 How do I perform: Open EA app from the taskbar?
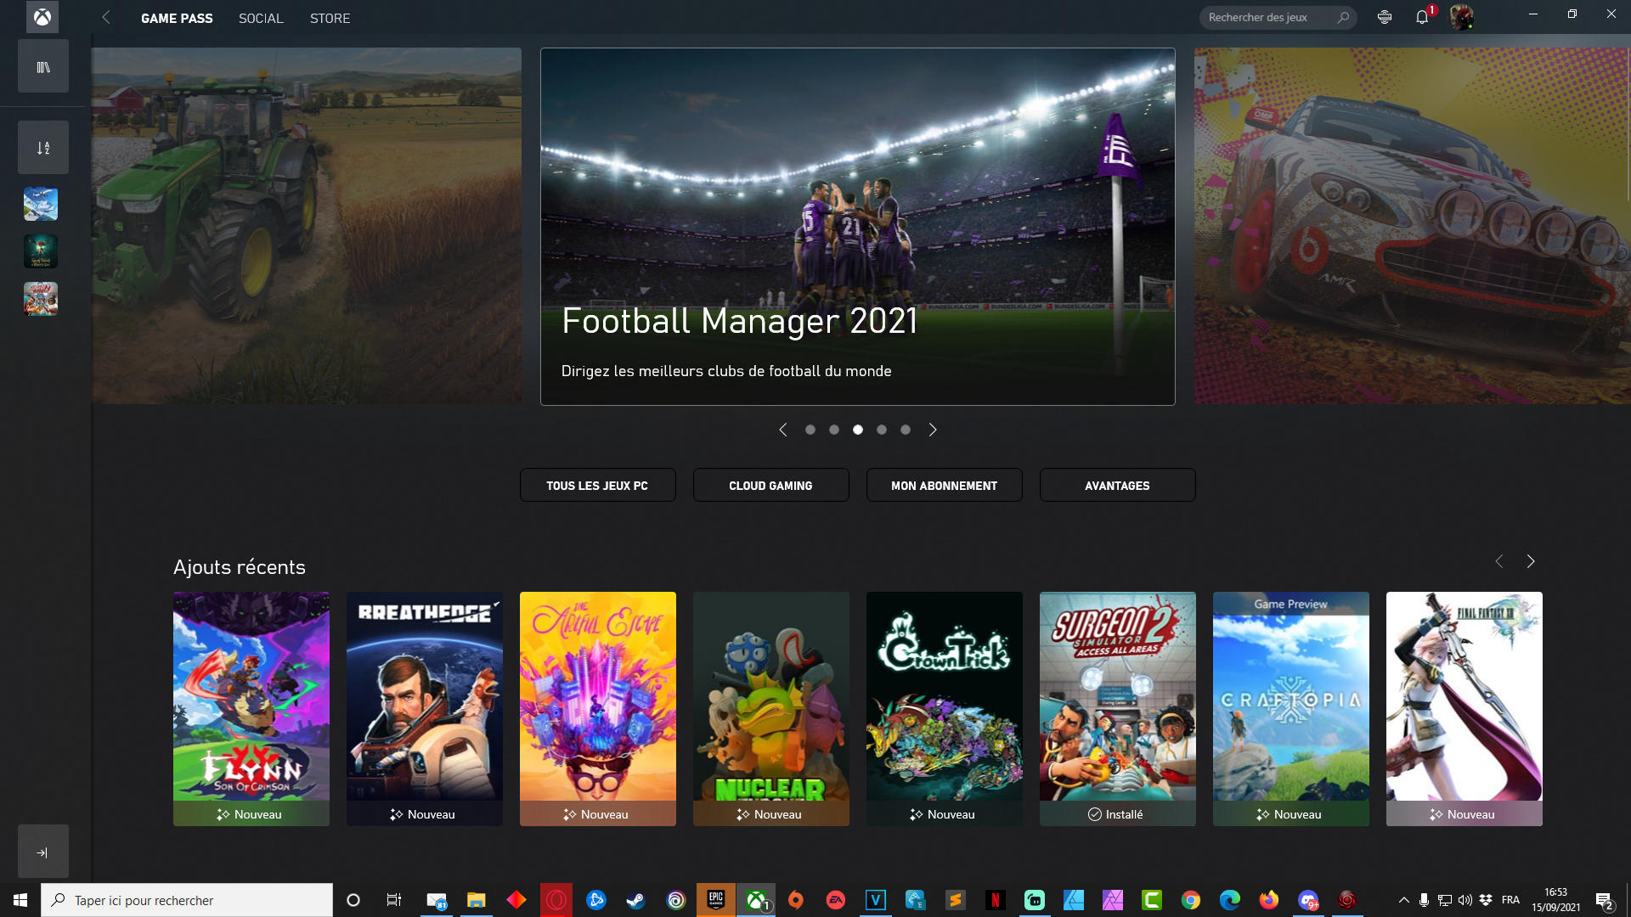[x=836, y=900]
